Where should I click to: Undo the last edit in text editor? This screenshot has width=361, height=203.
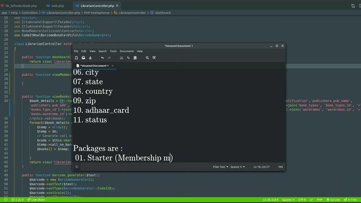103,58
